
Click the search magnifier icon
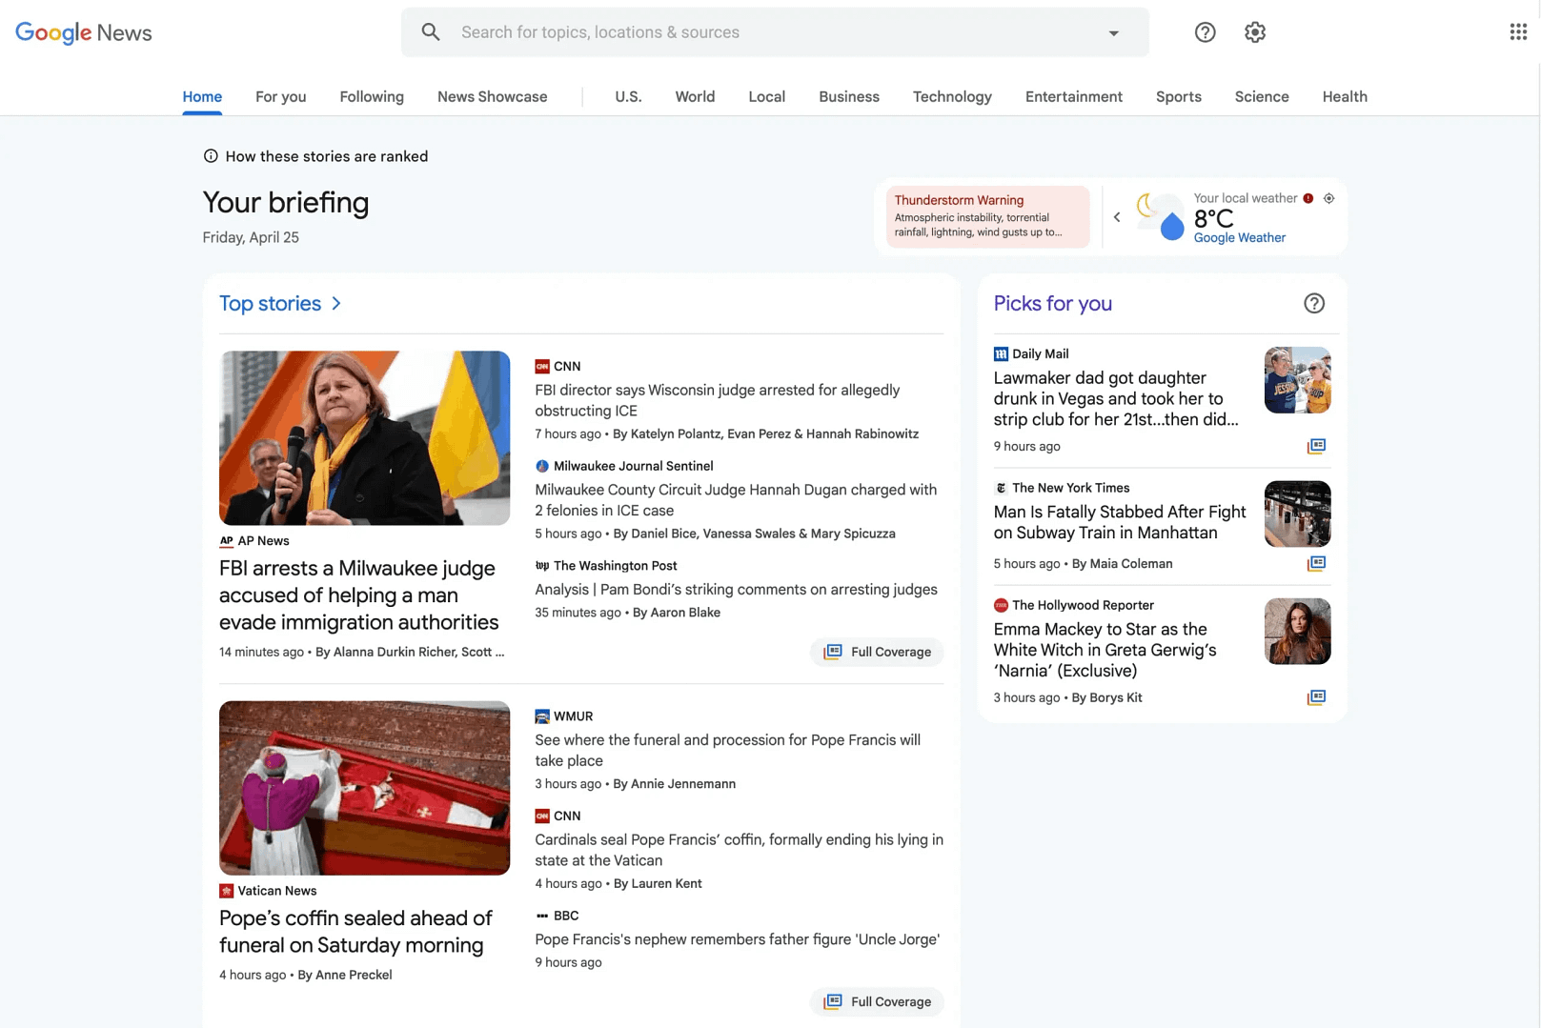(x=431, y=32)
